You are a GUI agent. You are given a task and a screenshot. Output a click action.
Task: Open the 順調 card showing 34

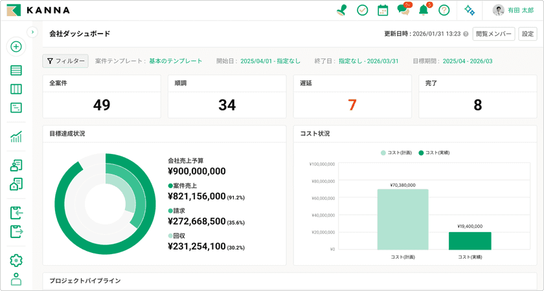(x=227, y=96)
